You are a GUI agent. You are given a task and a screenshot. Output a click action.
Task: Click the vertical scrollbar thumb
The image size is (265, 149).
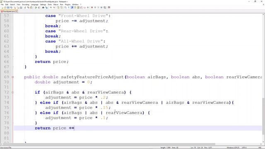[263, 116]
